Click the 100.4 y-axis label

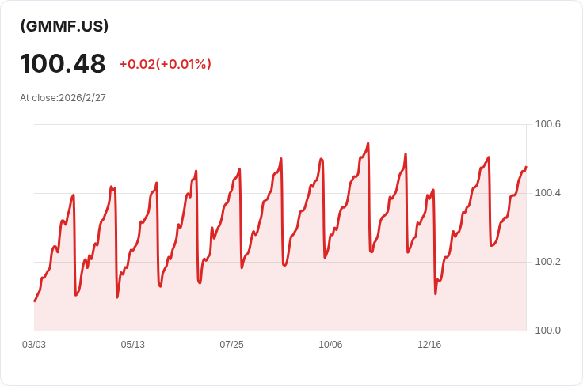547,193
